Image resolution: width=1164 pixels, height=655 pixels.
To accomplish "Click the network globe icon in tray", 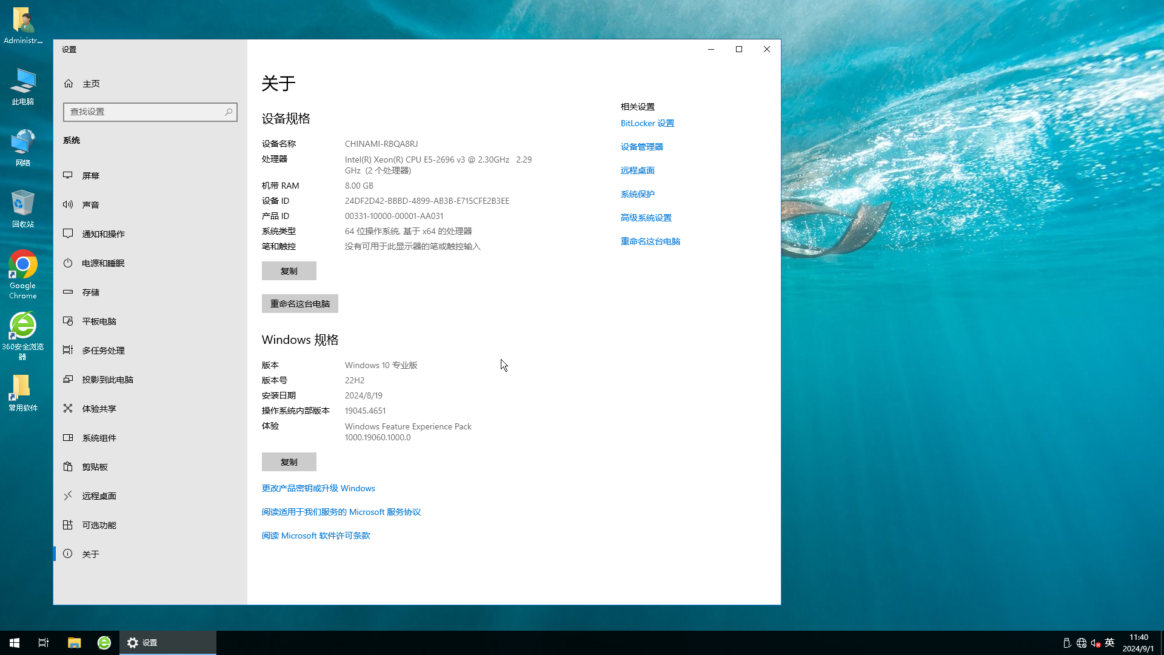I will [1082, 643].
